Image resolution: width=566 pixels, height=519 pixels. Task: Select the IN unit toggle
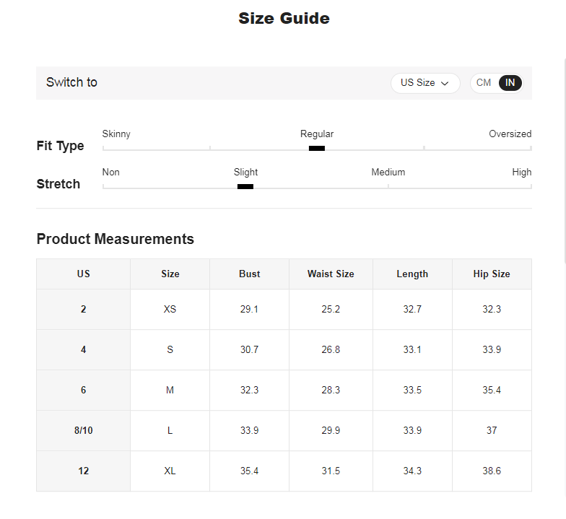(x=510, y=83)
